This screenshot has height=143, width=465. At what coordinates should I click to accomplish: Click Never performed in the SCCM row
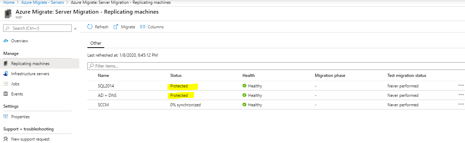(403, 105)
